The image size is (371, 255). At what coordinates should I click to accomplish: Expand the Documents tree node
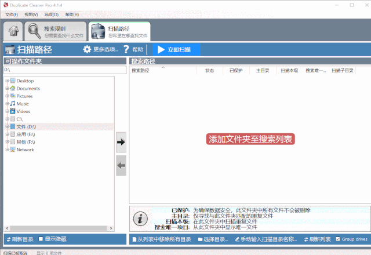tap(7, 88)
